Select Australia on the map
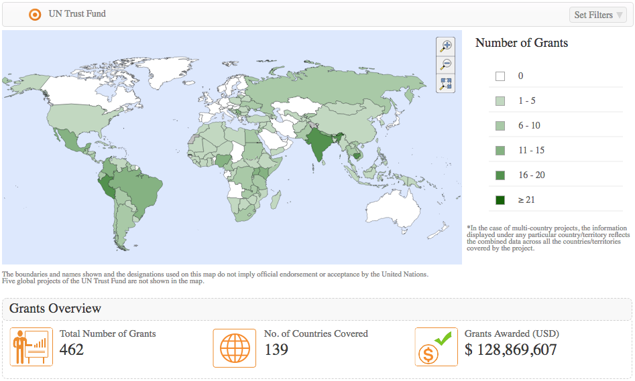The height and width of the screenshot is (381, 635). coord(394,213)
